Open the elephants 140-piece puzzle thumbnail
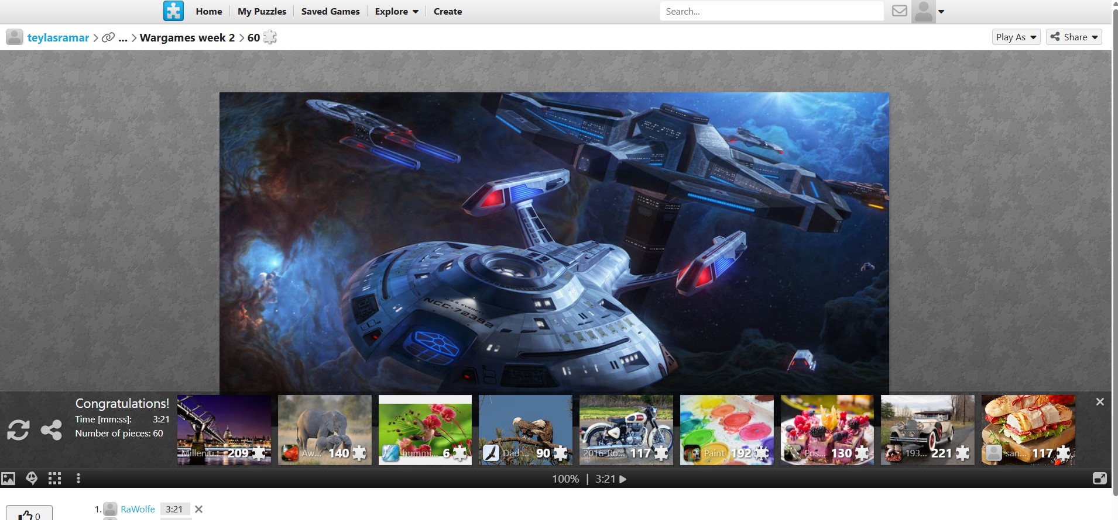The image size is (1118, 520). 325,429
